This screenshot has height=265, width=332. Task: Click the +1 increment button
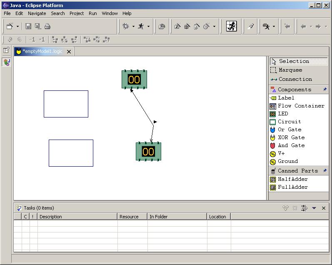point(42,40)
